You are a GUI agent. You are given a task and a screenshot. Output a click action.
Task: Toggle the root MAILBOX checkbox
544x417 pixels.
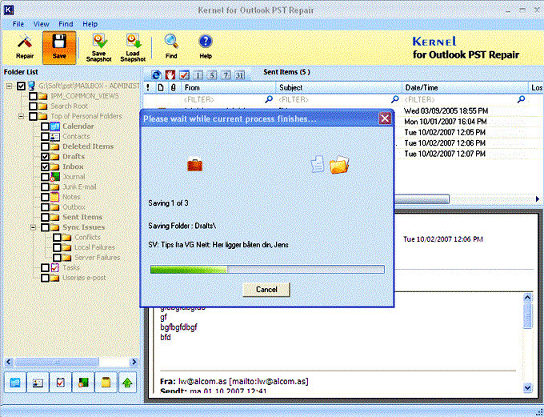tap(21, 86)
